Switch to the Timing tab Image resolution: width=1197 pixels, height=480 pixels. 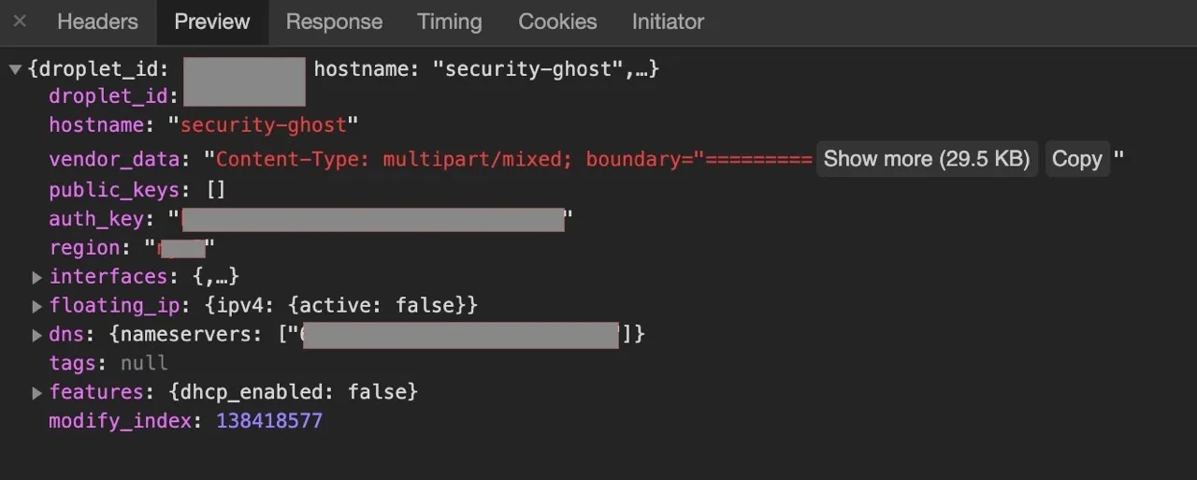[x=450, y=22]
